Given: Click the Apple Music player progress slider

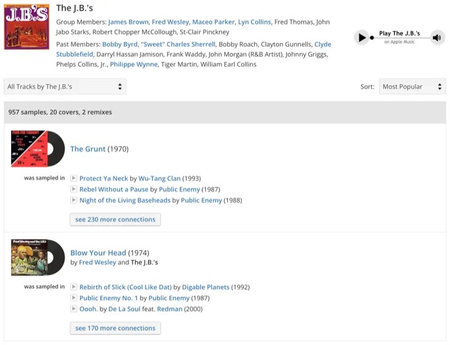Looking at the screenshot, I should [401, 38].
